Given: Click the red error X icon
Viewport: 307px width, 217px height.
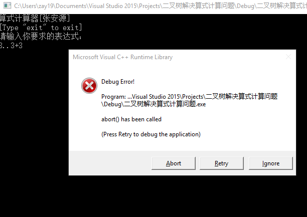Looking at the screenshot, I should click(x=89, y=86).
